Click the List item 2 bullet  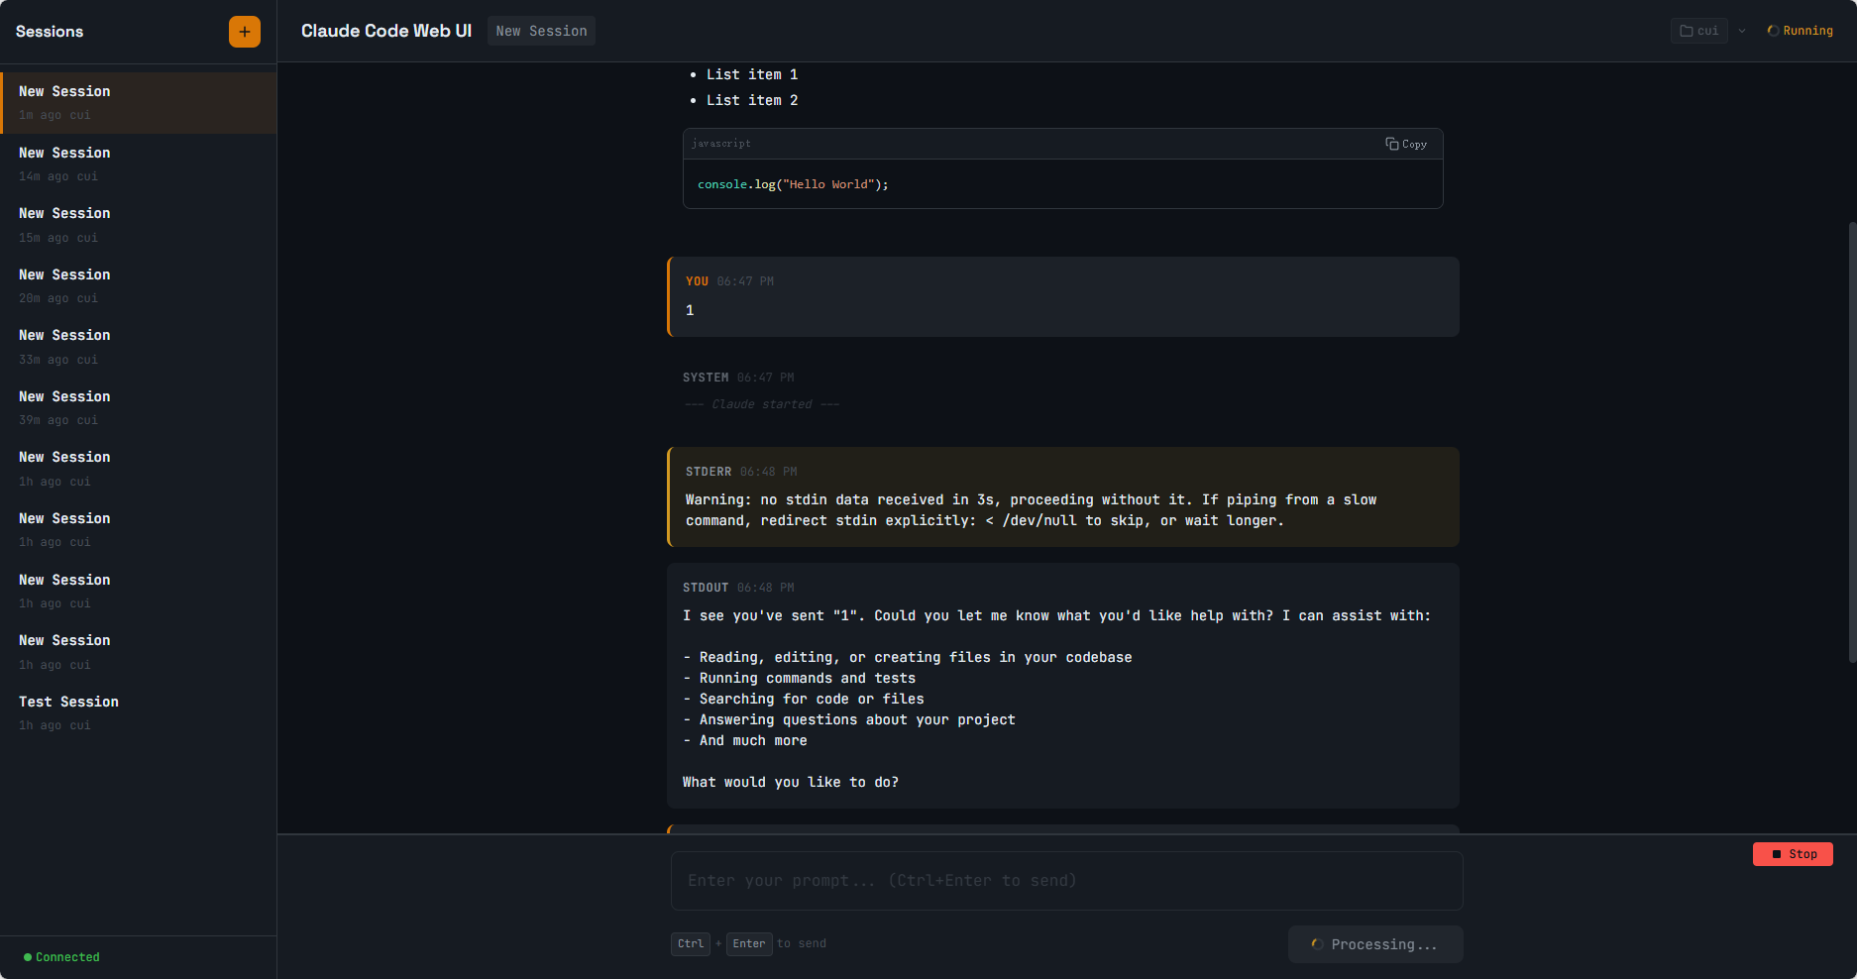click(x=752, y=100)
